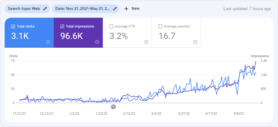
Task: Click the Clicks axis label
Action: pyautogui.click(x=13, y=56)
